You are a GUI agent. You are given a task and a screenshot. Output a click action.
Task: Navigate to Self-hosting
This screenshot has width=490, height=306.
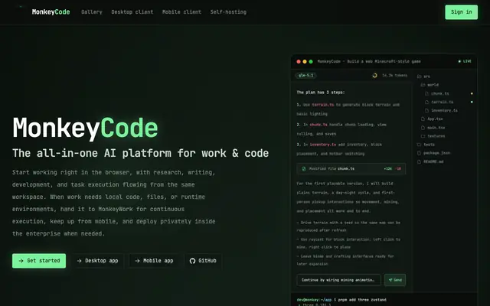pos(228,12)
